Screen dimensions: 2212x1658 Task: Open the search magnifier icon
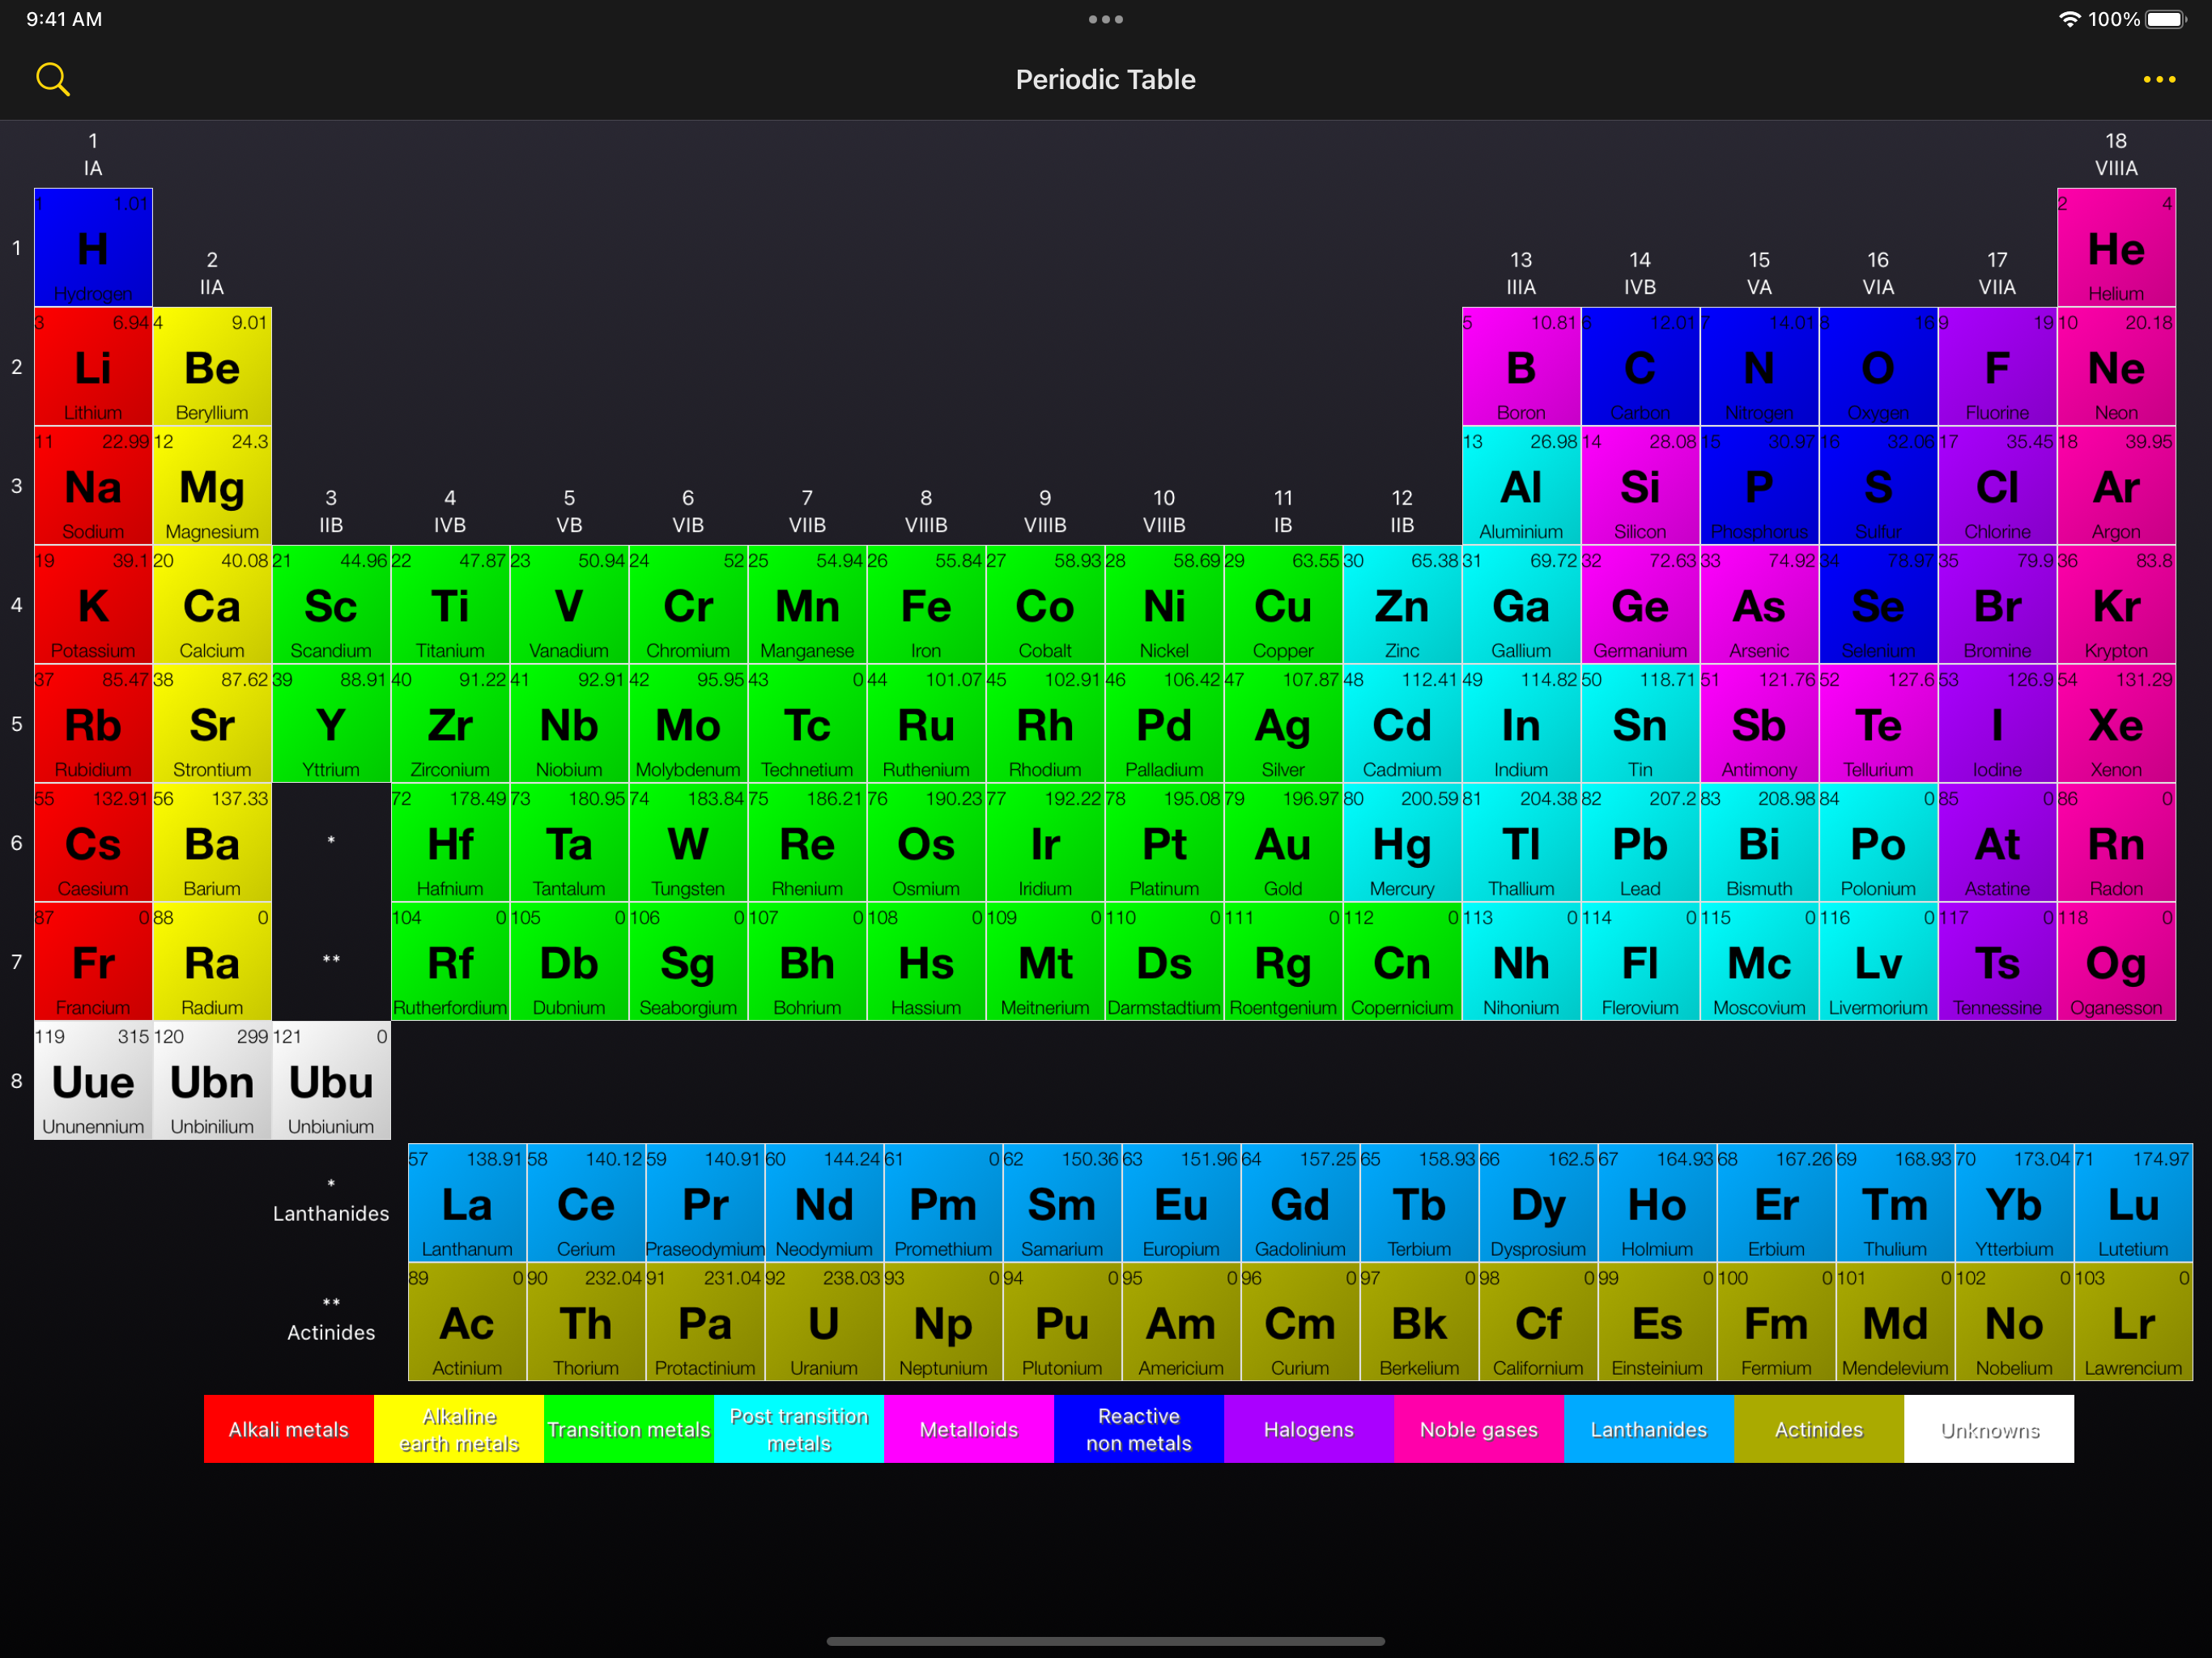click(52, 79)
